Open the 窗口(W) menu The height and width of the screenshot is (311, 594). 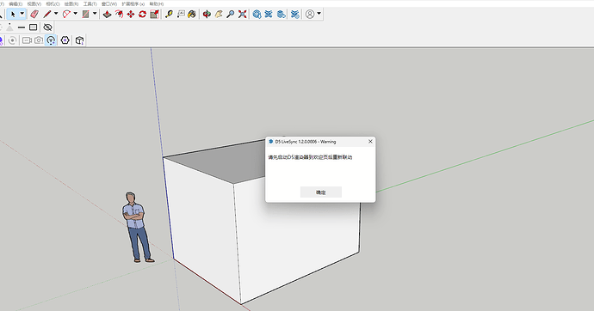108,3
